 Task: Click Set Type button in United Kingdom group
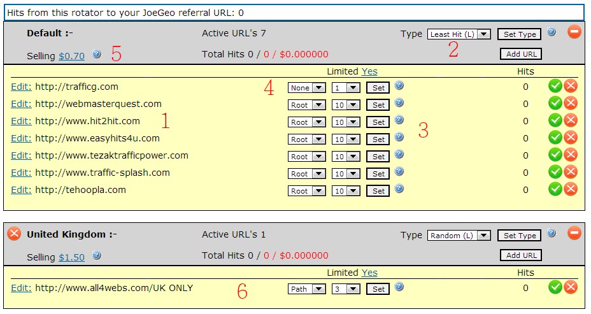click(520, 236)
